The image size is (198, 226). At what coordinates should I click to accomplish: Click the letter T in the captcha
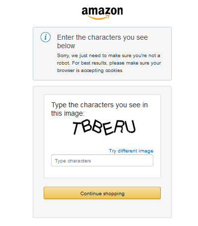point(77,128)
